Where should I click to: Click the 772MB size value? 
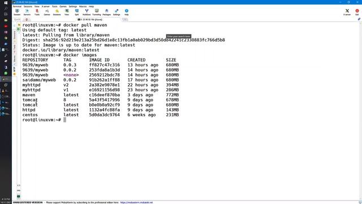[x=172, y=95]
